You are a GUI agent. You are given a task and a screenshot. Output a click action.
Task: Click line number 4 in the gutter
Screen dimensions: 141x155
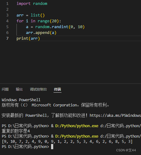pos(7,21)
